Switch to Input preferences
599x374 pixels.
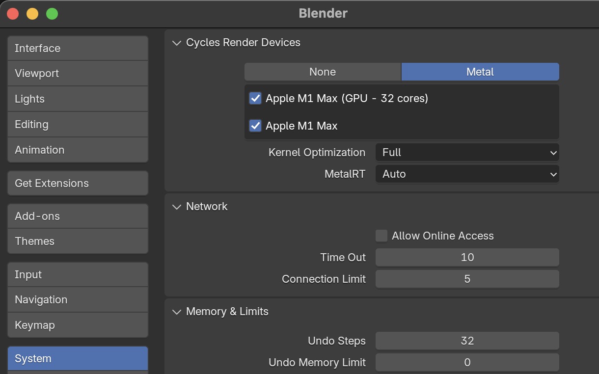coord(78,274)
